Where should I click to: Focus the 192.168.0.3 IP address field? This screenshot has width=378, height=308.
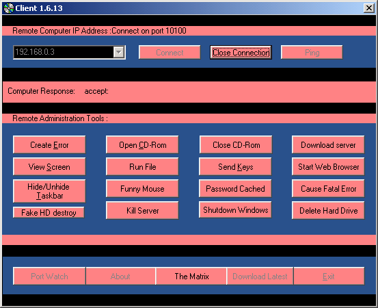64,52
